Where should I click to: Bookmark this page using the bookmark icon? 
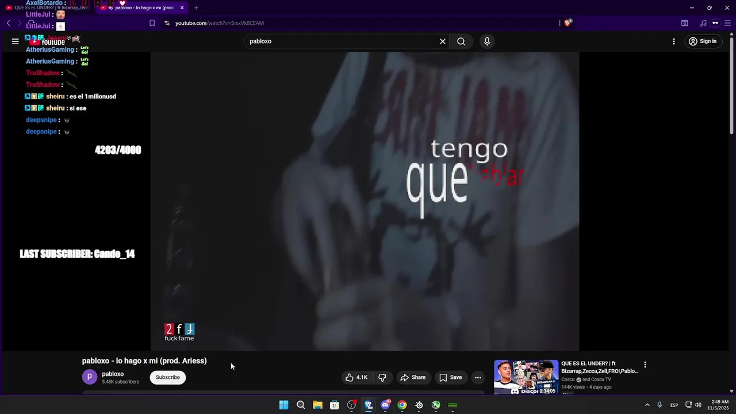pos(152,23)
